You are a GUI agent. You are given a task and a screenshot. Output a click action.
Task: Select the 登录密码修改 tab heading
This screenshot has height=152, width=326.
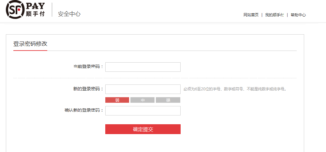tap(30, 44)
